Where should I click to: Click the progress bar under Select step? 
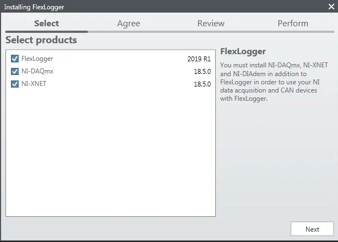click(x=46, y=32)
